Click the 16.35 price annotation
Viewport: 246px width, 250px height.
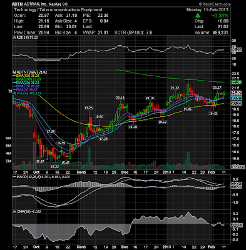tap(61, 143)
